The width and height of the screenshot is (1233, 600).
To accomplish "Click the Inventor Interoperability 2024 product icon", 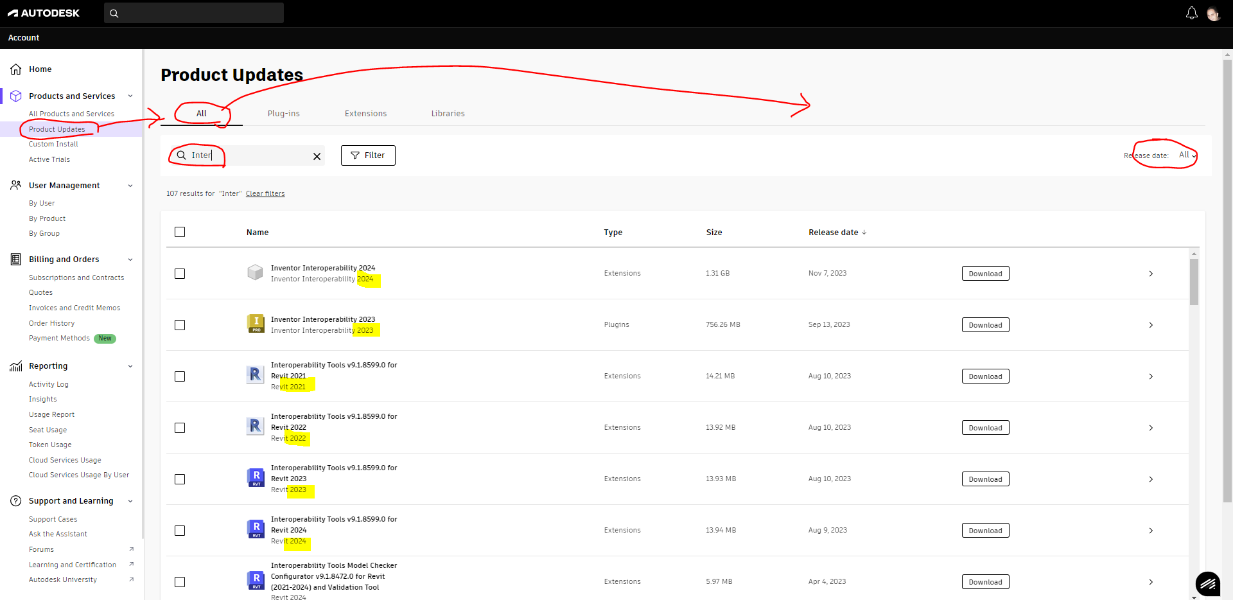I will pyautogui.click(x=255, y=272).
